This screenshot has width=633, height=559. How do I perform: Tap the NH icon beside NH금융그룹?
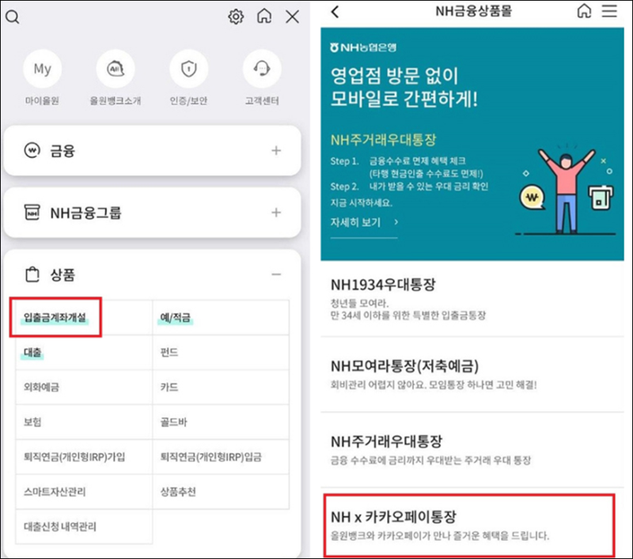click(x=32, y=213)
